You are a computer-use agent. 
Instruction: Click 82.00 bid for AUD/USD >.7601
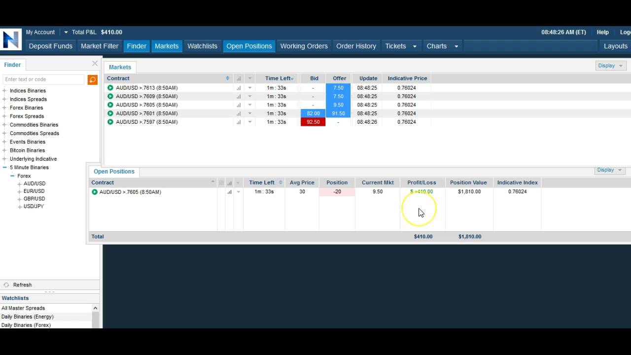pyautogui.click(x=313, y=113)
